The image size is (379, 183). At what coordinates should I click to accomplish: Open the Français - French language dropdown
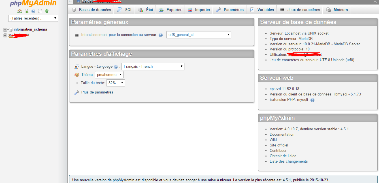(153, 66)
